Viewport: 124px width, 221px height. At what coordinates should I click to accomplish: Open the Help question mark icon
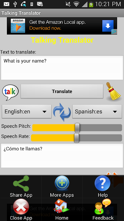tap(103, 183)
